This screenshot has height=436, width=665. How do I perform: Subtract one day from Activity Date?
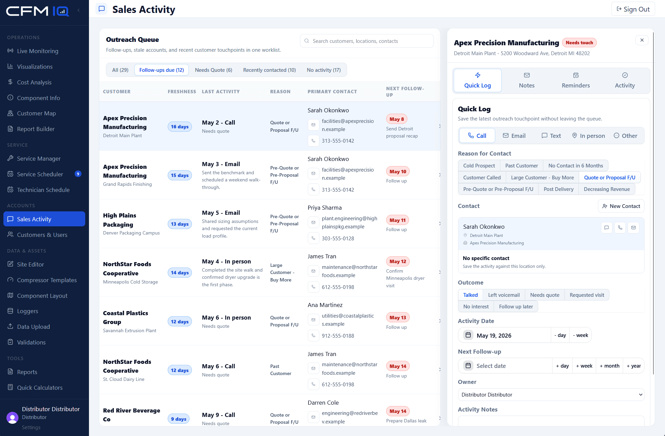(560, 335)
